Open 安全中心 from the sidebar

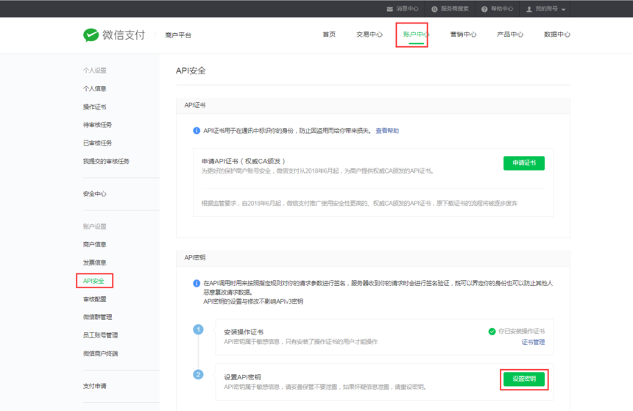pos(94,194)
